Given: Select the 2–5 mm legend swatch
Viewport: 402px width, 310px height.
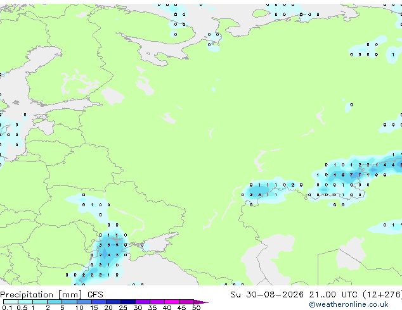Looking at the screenshot, I should tap(55, 302).
